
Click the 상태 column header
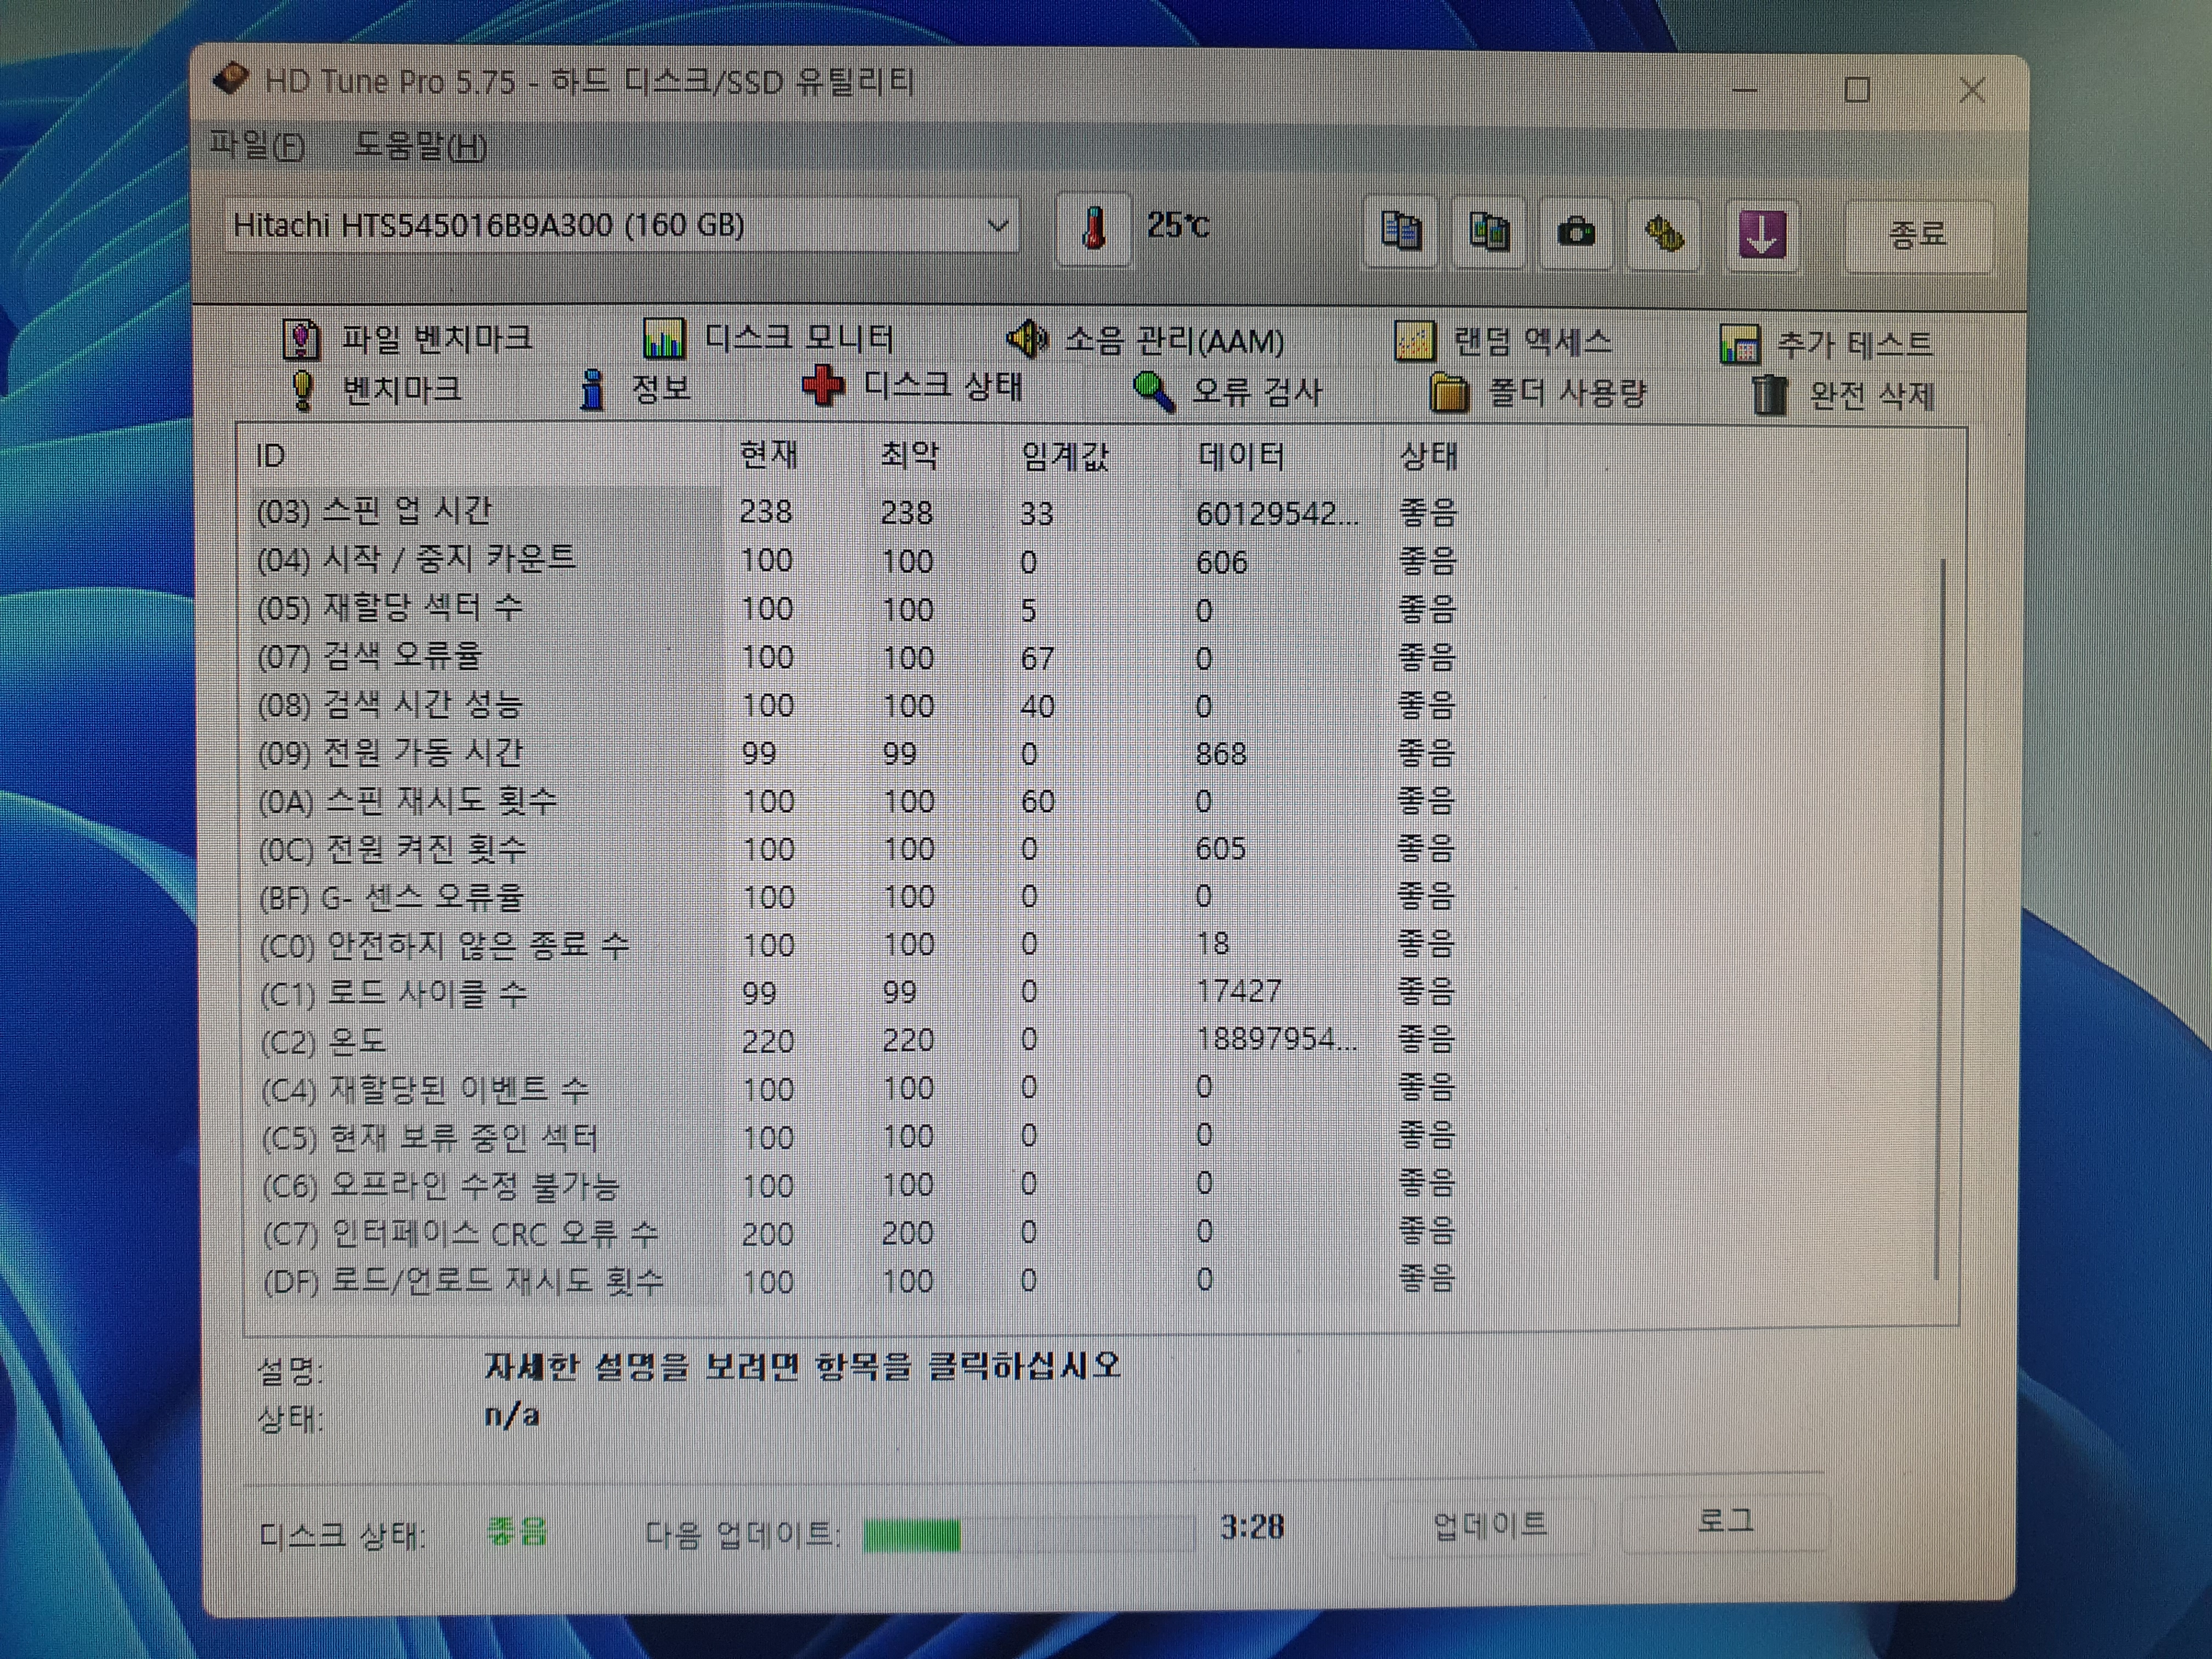[x=1428, y=457]
